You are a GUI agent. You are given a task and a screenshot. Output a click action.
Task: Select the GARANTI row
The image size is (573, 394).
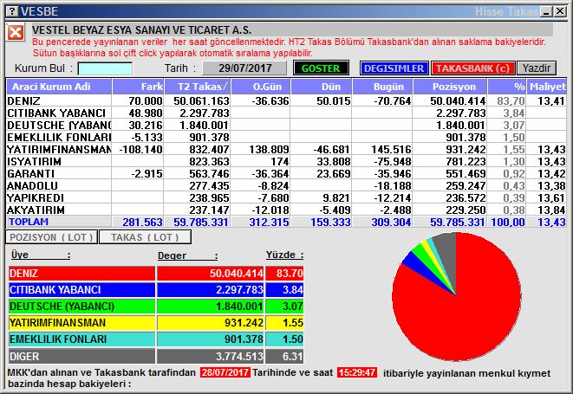click(x=286, y=173)
